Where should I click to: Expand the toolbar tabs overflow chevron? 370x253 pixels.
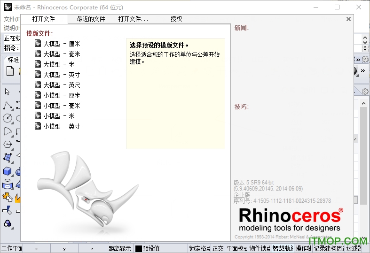(x=358, y=60)
